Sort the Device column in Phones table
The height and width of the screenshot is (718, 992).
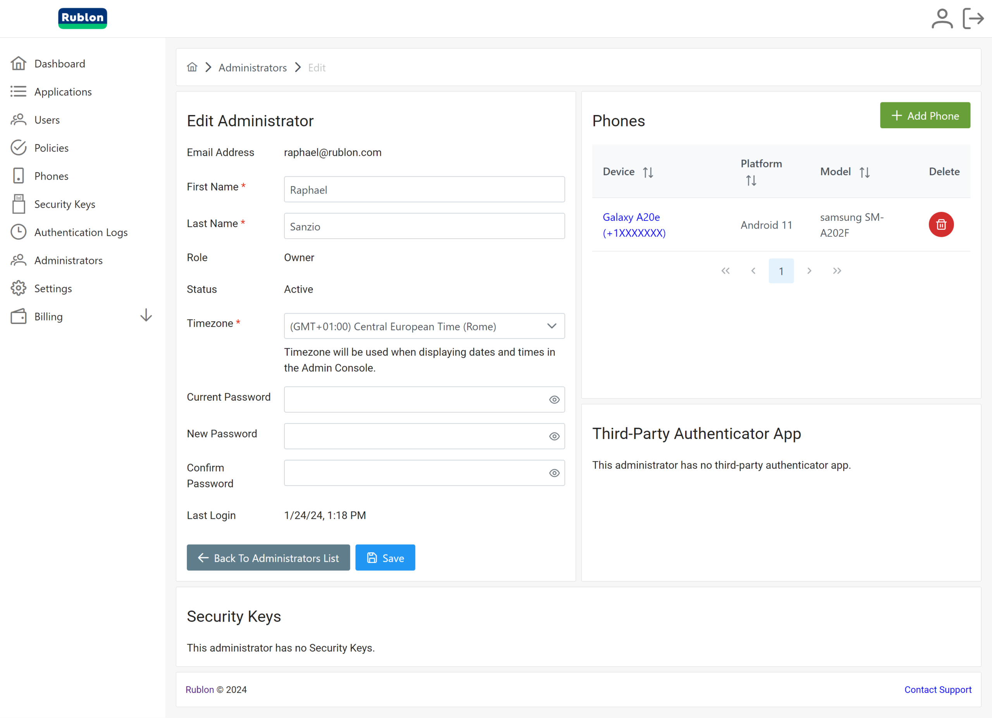click(x=648, y=172)
